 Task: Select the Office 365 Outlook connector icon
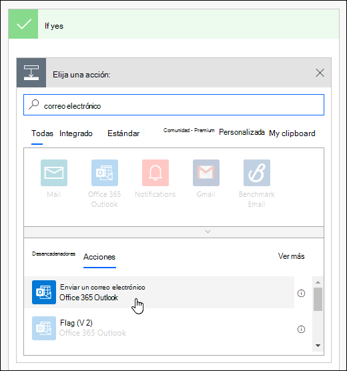click(105, 173)
